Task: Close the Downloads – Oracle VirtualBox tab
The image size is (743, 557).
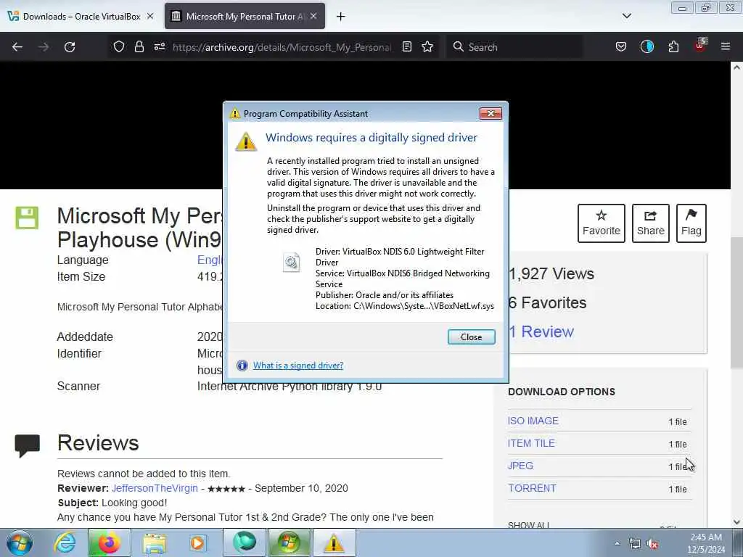Action: pos(150,16)
